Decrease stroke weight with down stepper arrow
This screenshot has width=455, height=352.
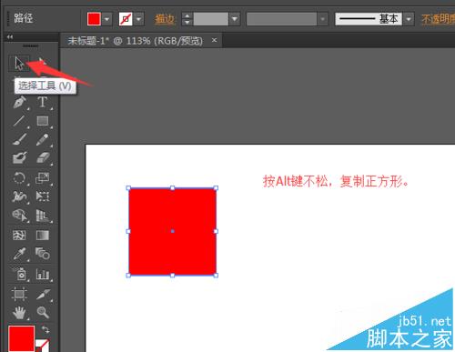187,23
